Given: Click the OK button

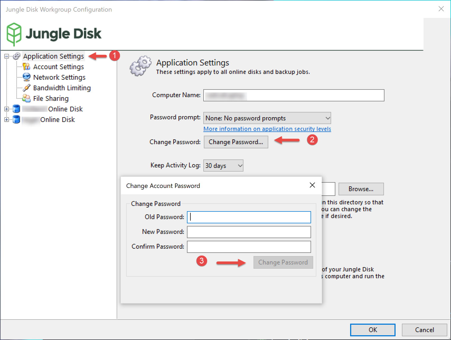Looking at the screenshot, I should click(373, 330).
